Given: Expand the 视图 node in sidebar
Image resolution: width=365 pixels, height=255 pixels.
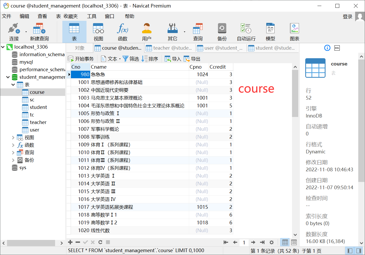Looking at the screenshot, I should click(x=14, y=137).
